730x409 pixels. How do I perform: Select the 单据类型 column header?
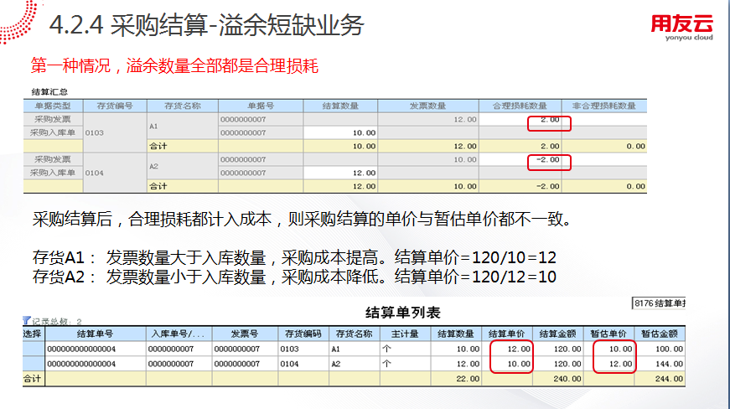pyautogui.click(x=53, y=106)
